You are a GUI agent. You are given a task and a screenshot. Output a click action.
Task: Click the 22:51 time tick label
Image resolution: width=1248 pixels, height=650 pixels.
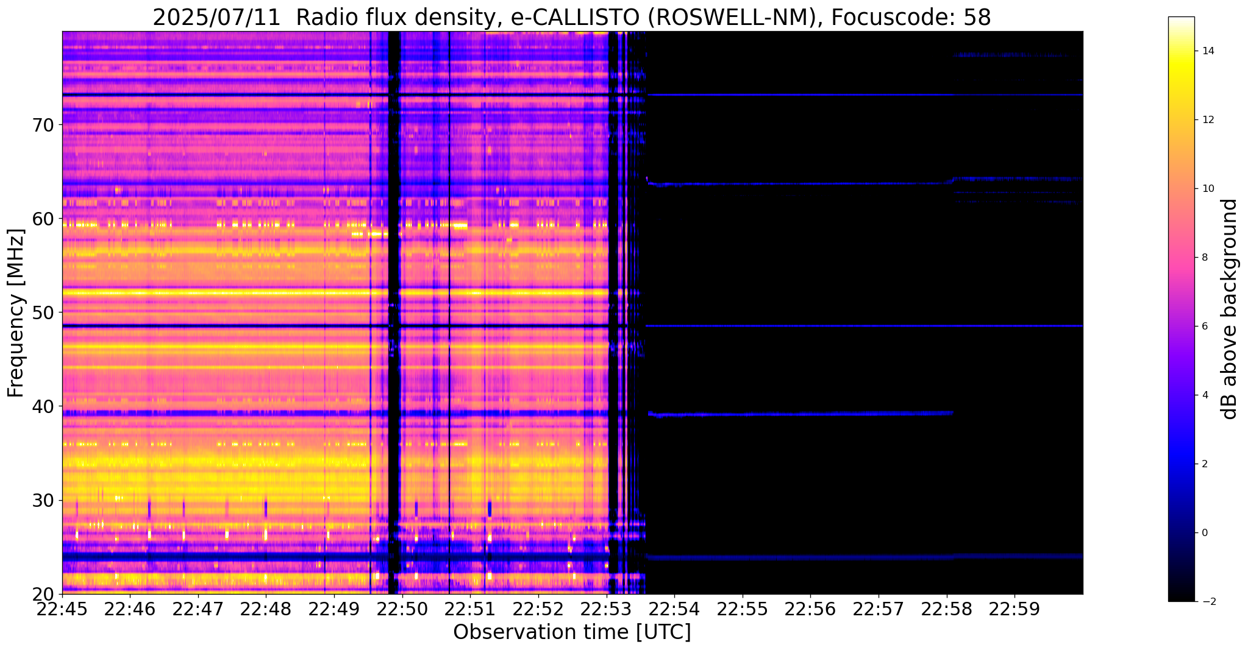pyautogui.click(x=470, y=609)
